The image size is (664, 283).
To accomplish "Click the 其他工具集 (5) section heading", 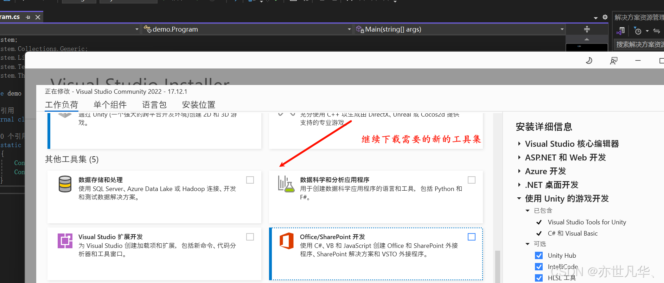I will (x=72, y=159).
